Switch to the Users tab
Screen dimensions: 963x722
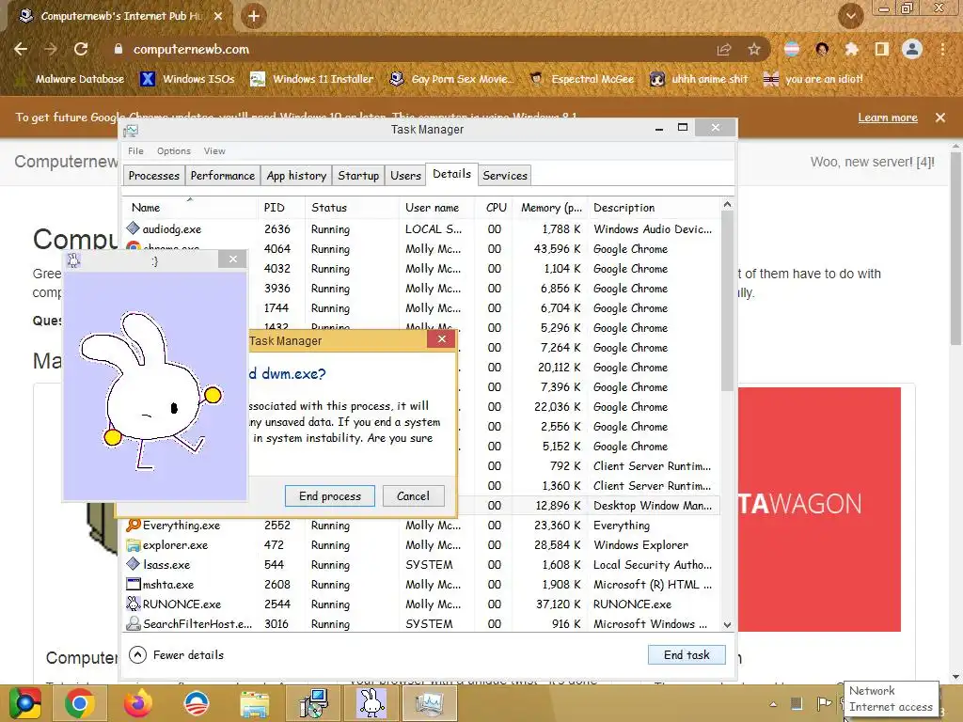(406, 176)
